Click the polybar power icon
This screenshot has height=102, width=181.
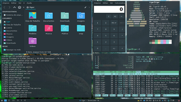click(179, 100)
